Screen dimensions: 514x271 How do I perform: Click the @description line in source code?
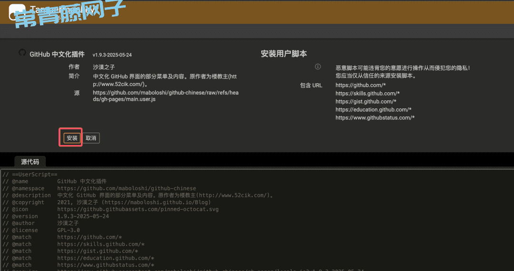point(138,195)
